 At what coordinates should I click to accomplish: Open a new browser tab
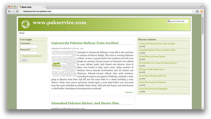click(x=48, y=6)
